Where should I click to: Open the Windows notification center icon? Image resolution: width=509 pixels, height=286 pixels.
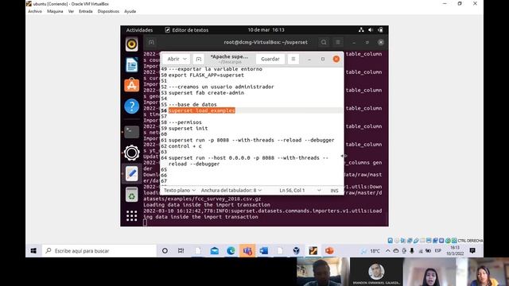click(x=472, y=251)
